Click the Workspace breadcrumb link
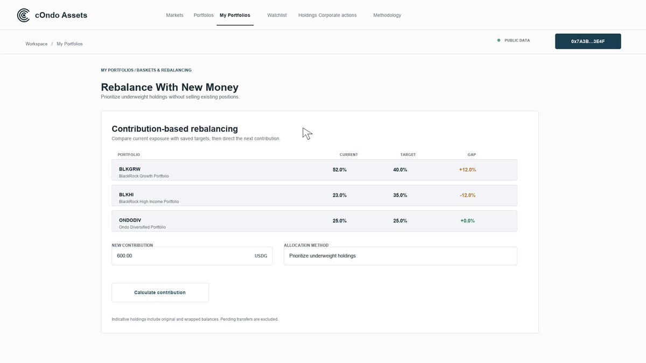The height and width of the screenshot is (363, 646). (x=37, y=44)
